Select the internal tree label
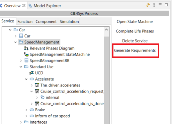 click(53, 98)
